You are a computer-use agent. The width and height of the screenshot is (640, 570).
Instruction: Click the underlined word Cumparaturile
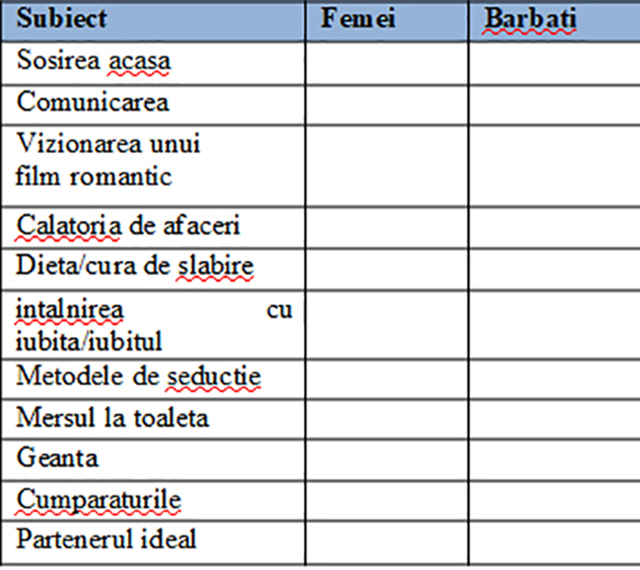tap(99, 499)
